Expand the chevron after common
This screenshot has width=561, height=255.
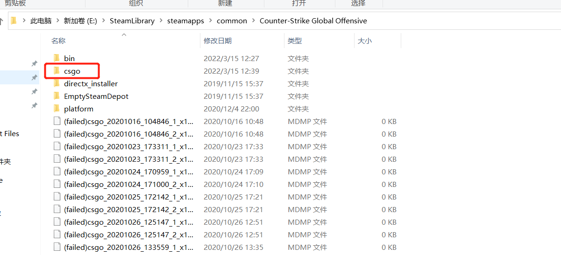coord(253,21)
